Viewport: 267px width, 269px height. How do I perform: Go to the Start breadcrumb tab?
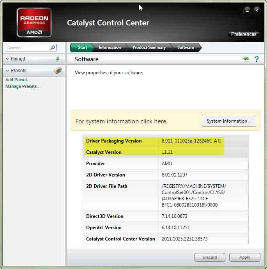[82, 48]
